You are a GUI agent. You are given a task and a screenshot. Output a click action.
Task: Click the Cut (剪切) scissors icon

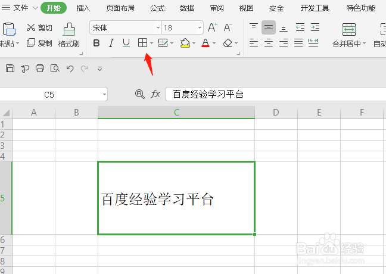click(x=31, y=27)
